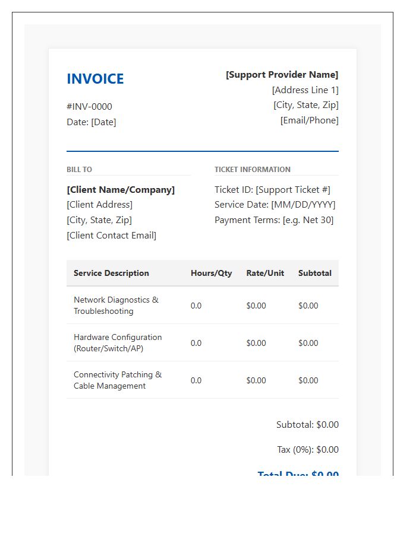This screenshot has width=416, height=534.
Task: Click the Network Diagnostics rate $0.00
Action: click(x=256, y=306)
